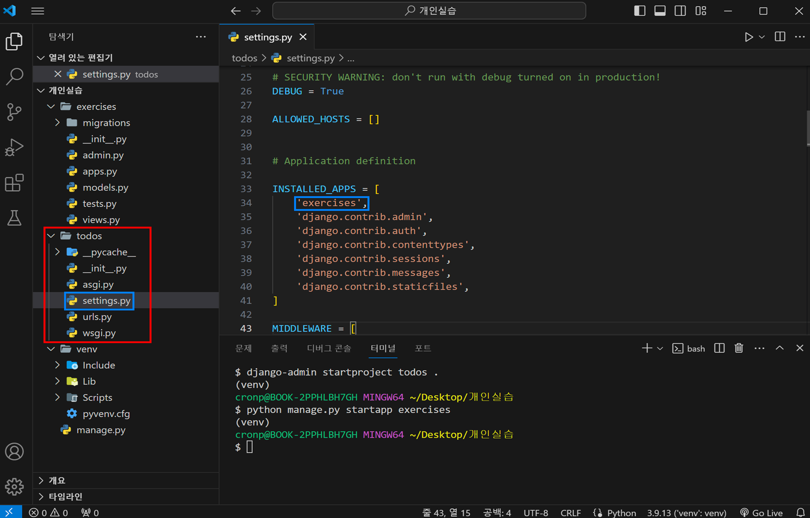Click the command center search box
Viewport: 810px width, 518px height.
[x=429, y=11]
